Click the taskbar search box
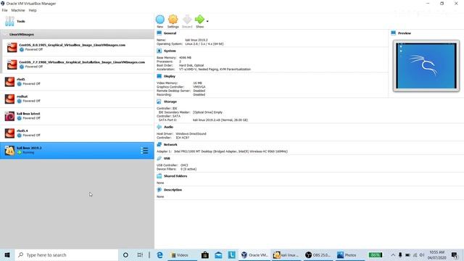 coord(67,254)
